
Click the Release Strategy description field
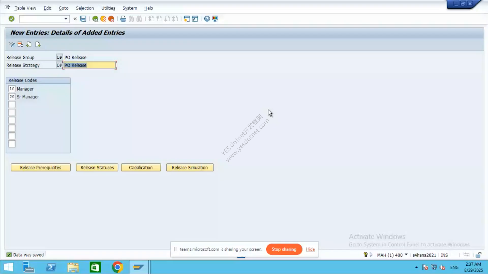(x=90, y=65)
